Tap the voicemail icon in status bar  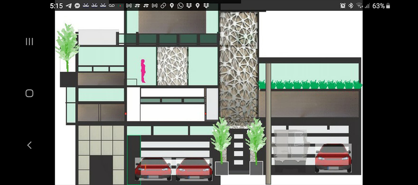point(112,6)
